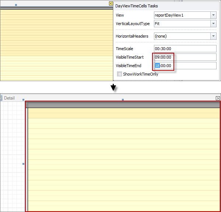Click the yellow smart tag arrow button
Viewport: 221px width, 212px height.
(x=111, y=3)
